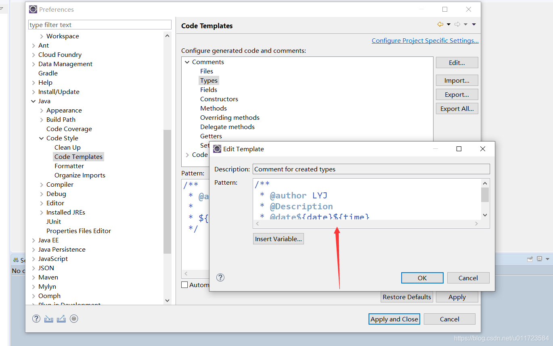
Task: Click the help icon in Preferences footer
Action: click(x=36, y=319)
